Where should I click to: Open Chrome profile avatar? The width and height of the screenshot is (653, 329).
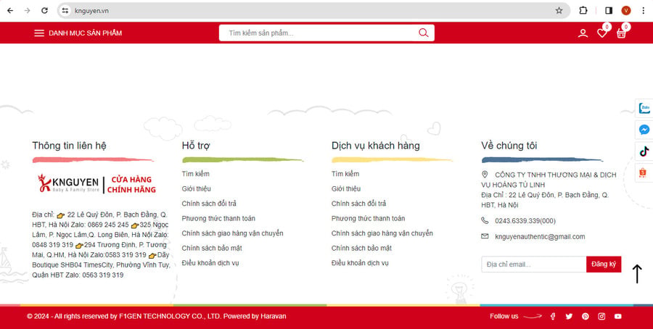tap(626, 10)
